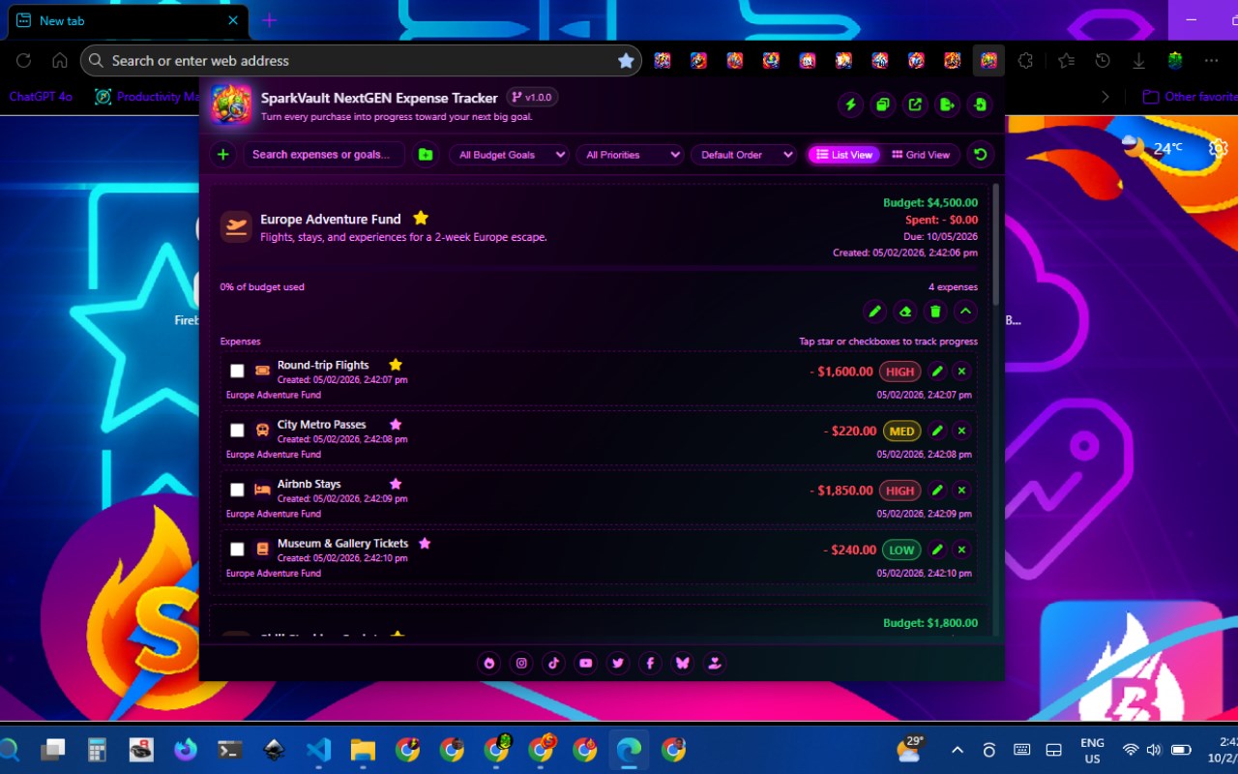Click the green plus add button
The image size is (1238, 774).
[x=223, y=155]
